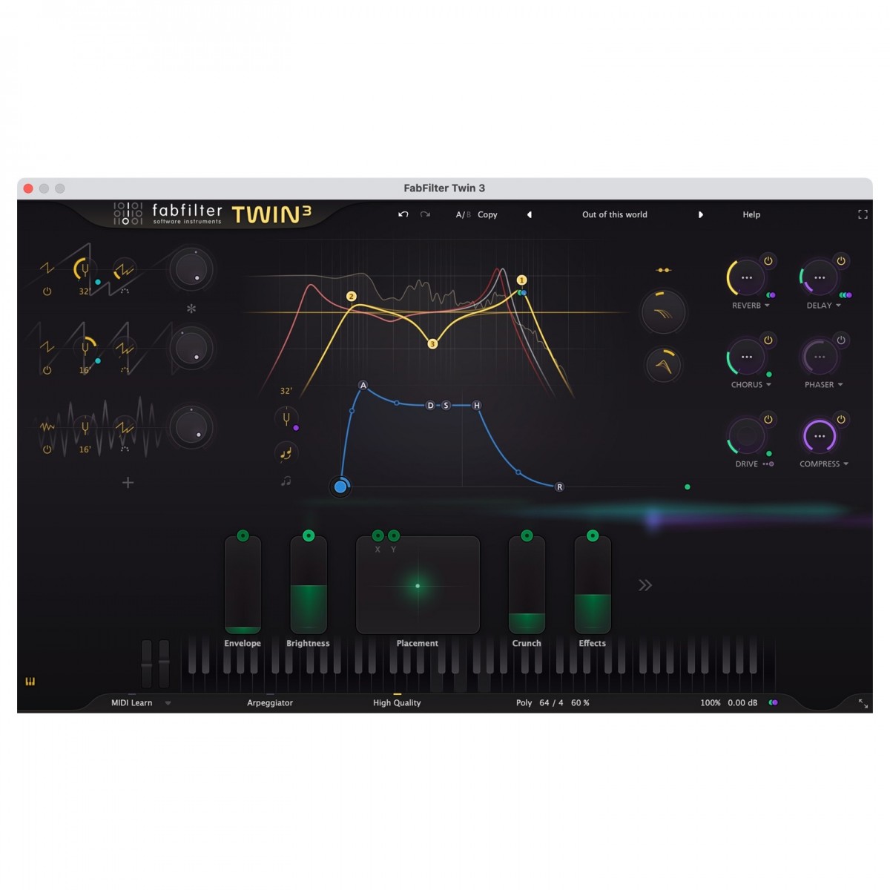Click Copy next to the A/B selector
This screenshot has height=890, width=890.
[487, 214]
